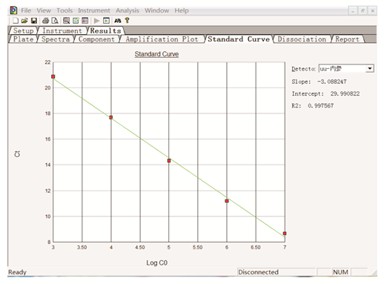Click the application logo icon in title bar
Image resolution: width=387 pixels, height=284 pixels.
point(13,10)
